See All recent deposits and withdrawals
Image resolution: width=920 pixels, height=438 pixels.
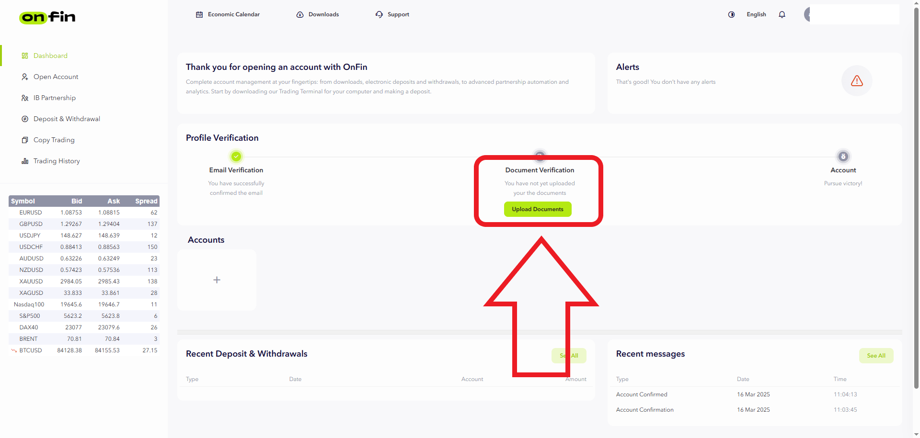point(569,356)
